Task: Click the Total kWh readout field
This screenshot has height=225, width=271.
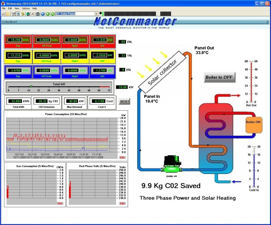Action: click(16, 101)
